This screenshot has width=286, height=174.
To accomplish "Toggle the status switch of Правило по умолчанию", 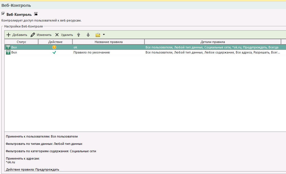I will click(8, 52).
